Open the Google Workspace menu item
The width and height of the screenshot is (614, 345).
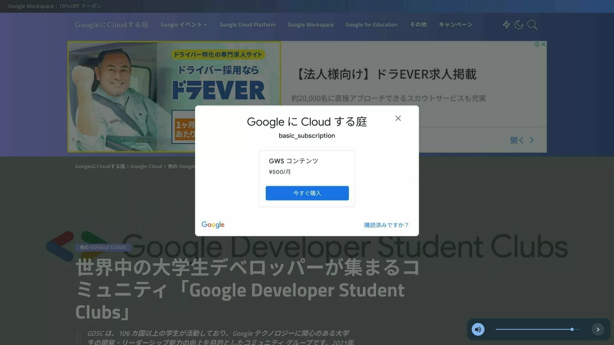coord(310,25)
